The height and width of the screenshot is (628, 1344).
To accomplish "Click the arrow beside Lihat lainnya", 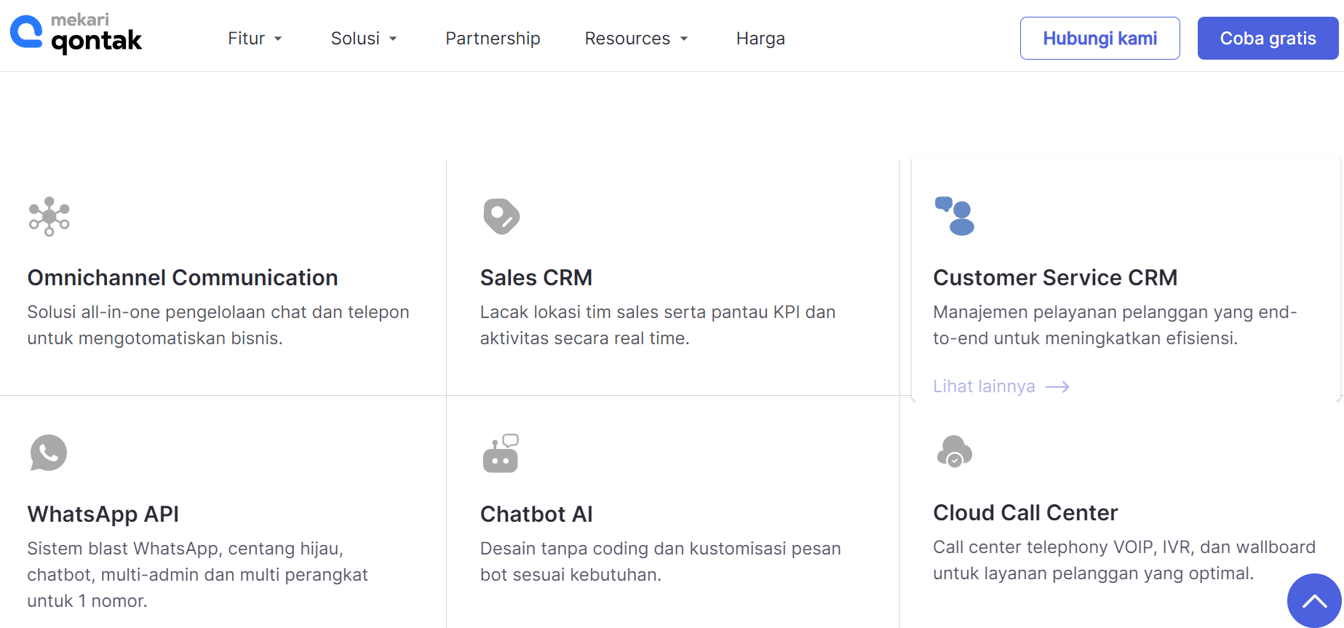I will tap(1057, 387).
